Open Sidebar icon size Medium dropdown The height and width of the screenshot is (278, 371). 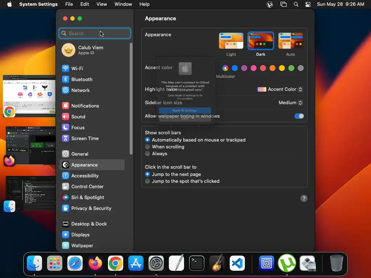pyautogui.click(x=291, y=102)
